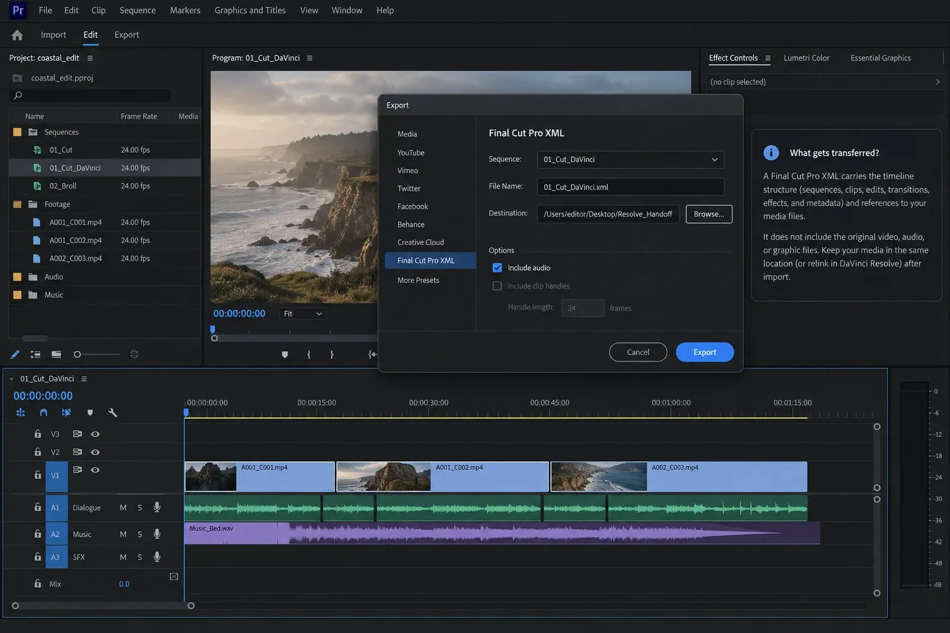Viewport: 950px width, 633px height.
Task: Click the Program monitor scrub bar playhead
Action: point(213,329)
